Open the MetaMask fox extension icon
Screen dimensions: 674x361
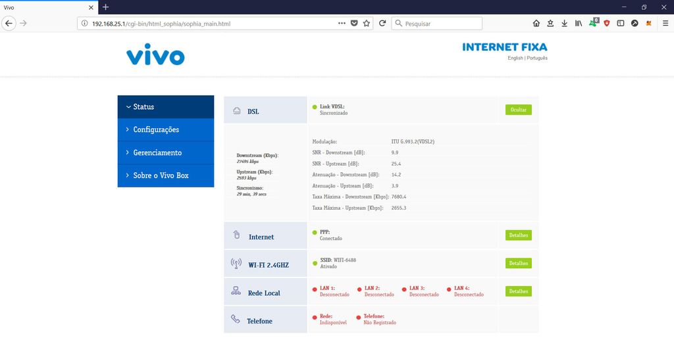click(648, 24)
